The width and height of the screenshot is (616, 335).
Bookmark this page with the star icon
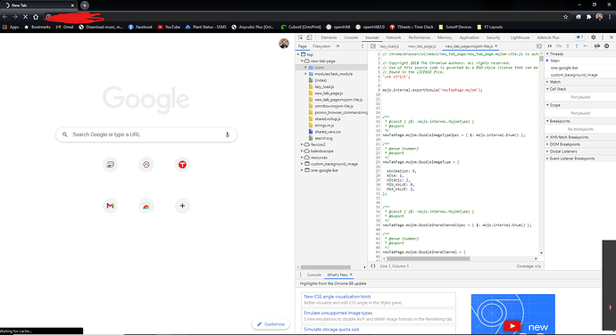click(566, 17)
